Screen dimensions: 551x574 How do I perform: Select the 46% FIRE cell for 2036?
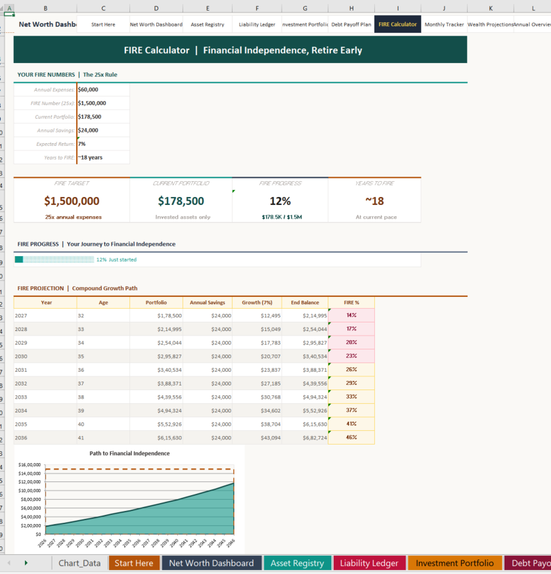351,437
